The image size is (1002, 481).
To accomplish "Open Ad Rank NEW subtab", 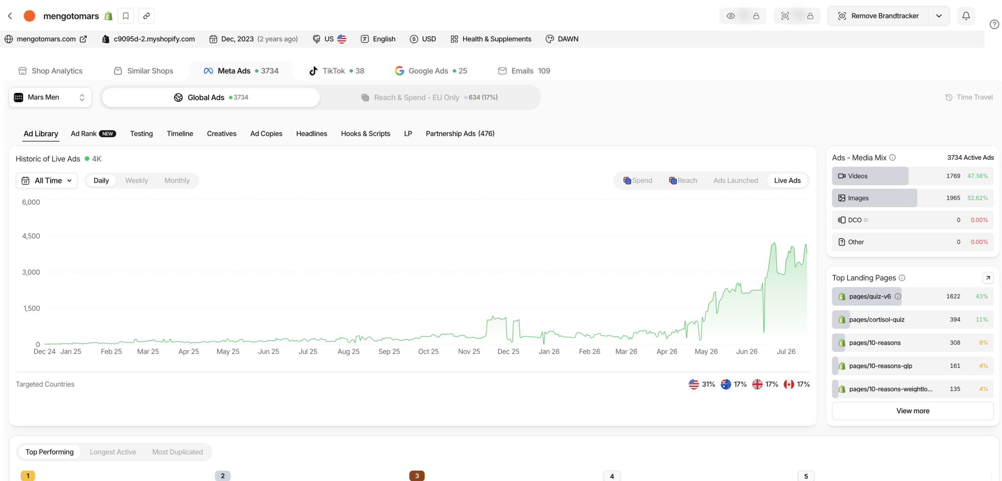I will tap(93, 134).
